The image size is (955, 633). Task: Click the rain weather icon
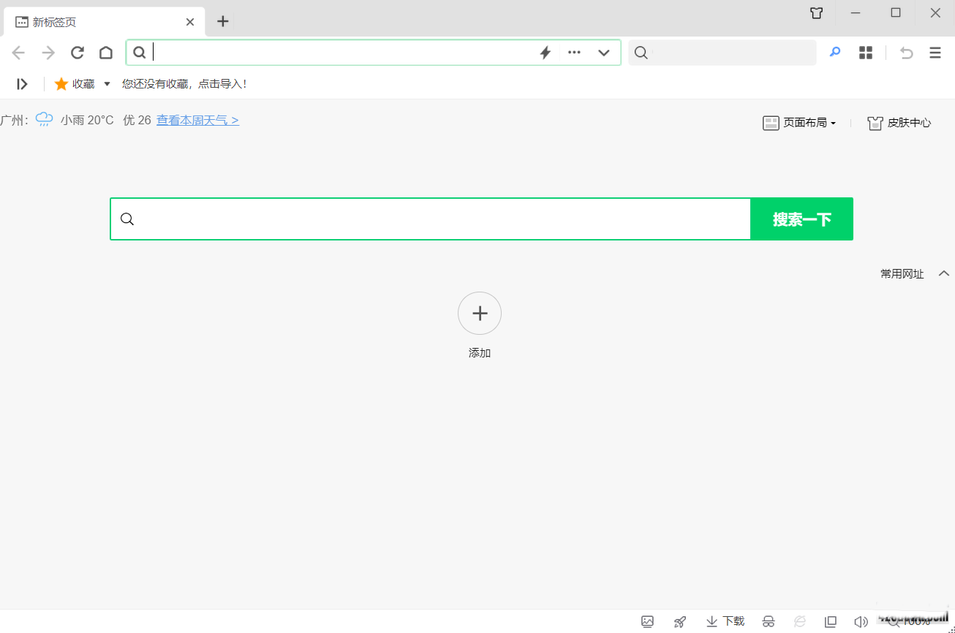pos(45,120)
